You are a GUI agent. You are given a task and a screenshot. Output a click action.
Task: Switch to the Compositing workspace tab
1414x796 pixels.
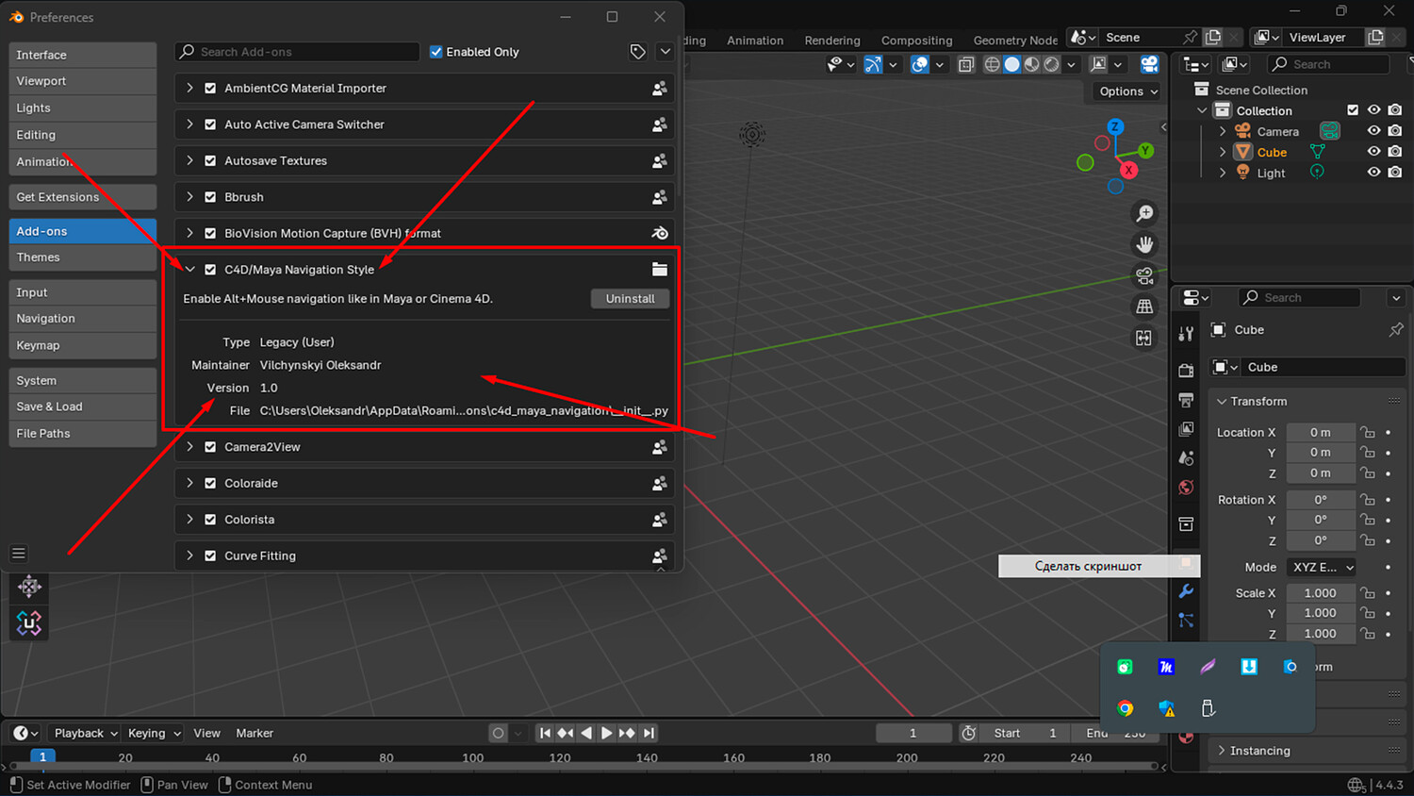point(916,41)
